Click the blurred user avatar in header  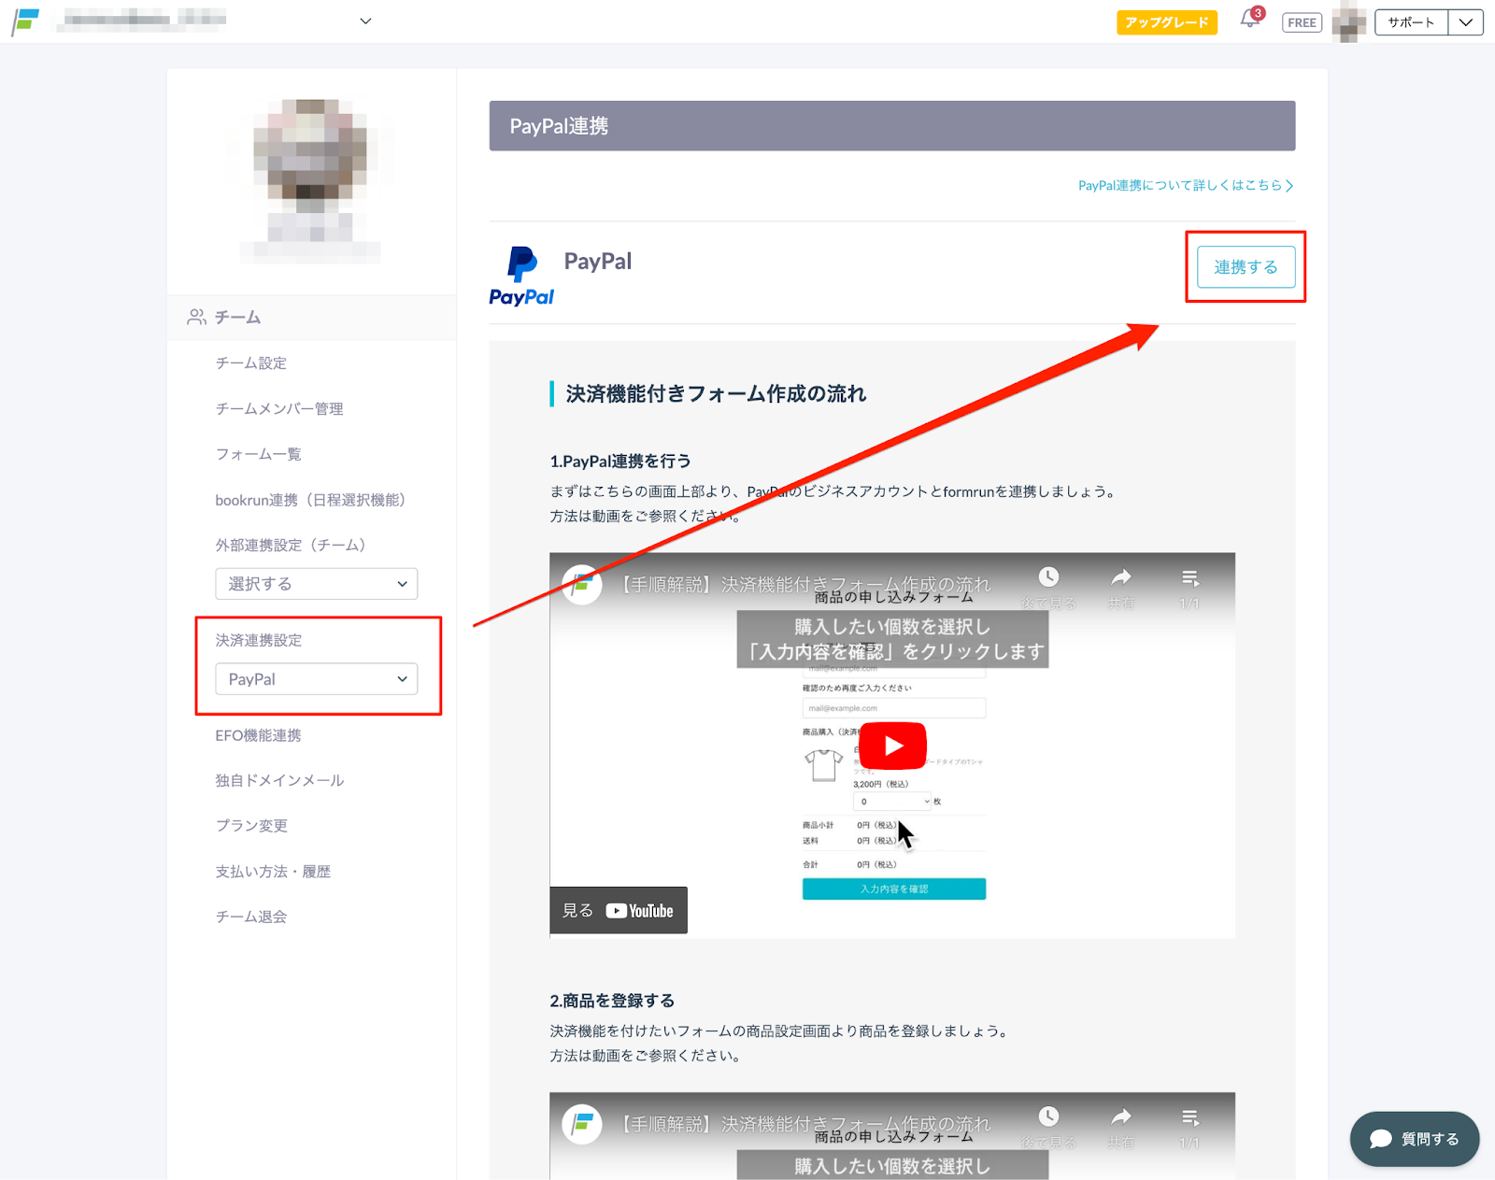point(1348,21)
